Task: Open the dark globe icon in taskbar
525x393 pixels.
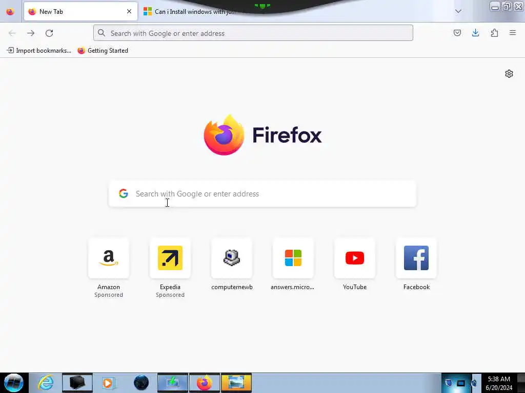Action: point(141,383)
